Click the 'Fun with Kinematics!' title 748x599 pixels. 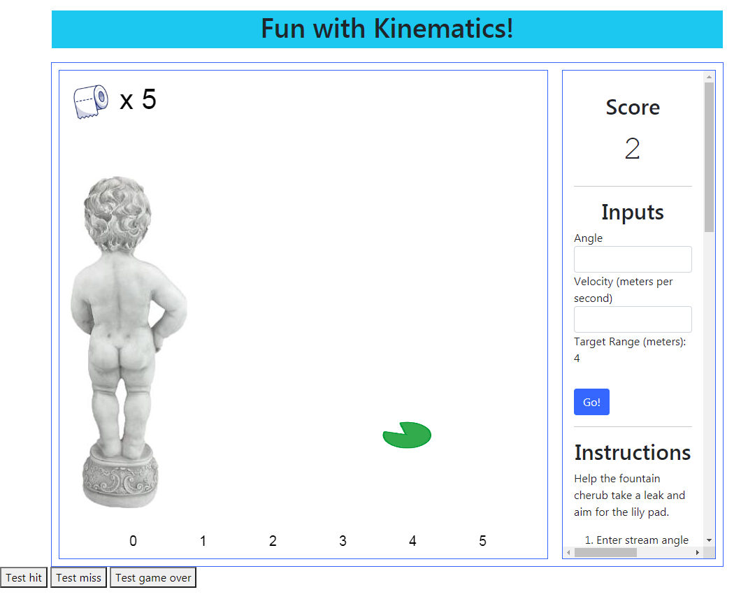click(x=387, y=29)
